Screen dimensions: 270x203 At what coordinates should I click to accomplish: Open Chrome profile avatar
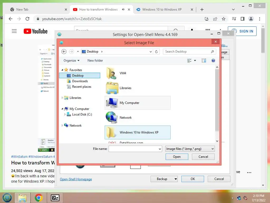coord(251,19)
